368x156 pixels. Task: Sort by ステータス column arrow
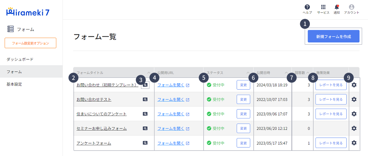point(248,73)
